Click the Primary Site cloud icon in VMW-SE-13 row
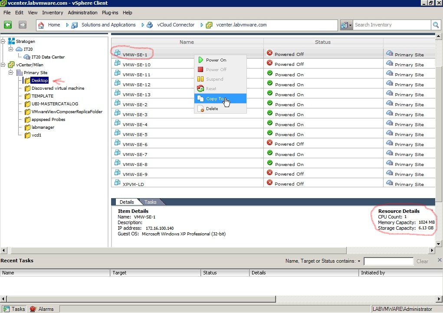Viewport: 443px width, 313px height. point(390,93)
